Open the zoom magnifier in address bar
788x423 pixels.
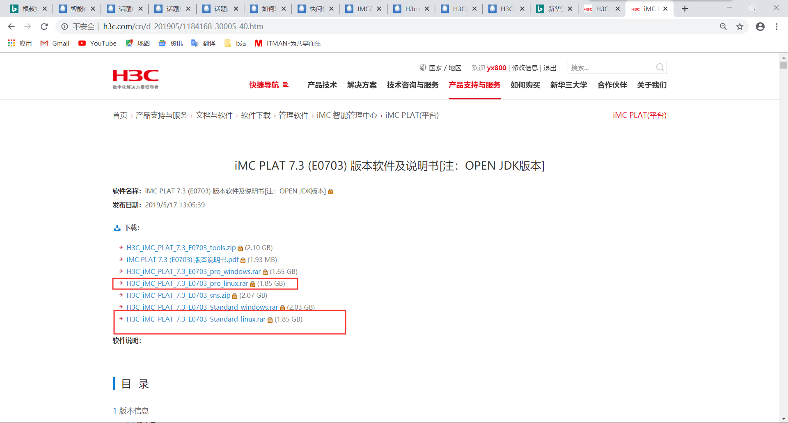tap(723, 27)
